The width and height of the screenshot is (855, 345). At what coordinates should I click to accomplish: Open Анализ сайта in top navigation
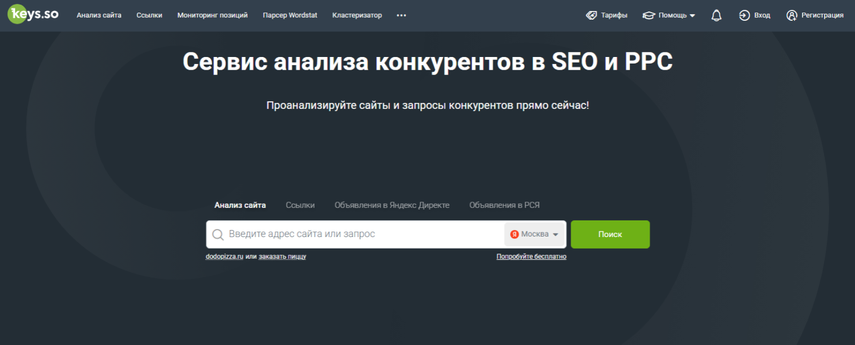(x=99, y=16)
